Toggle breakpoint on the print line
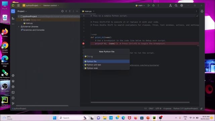 83,43
